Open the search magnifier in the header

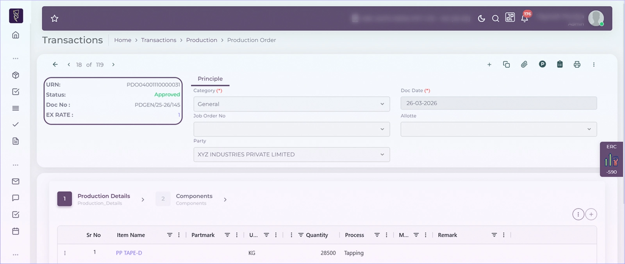[495, 18]
